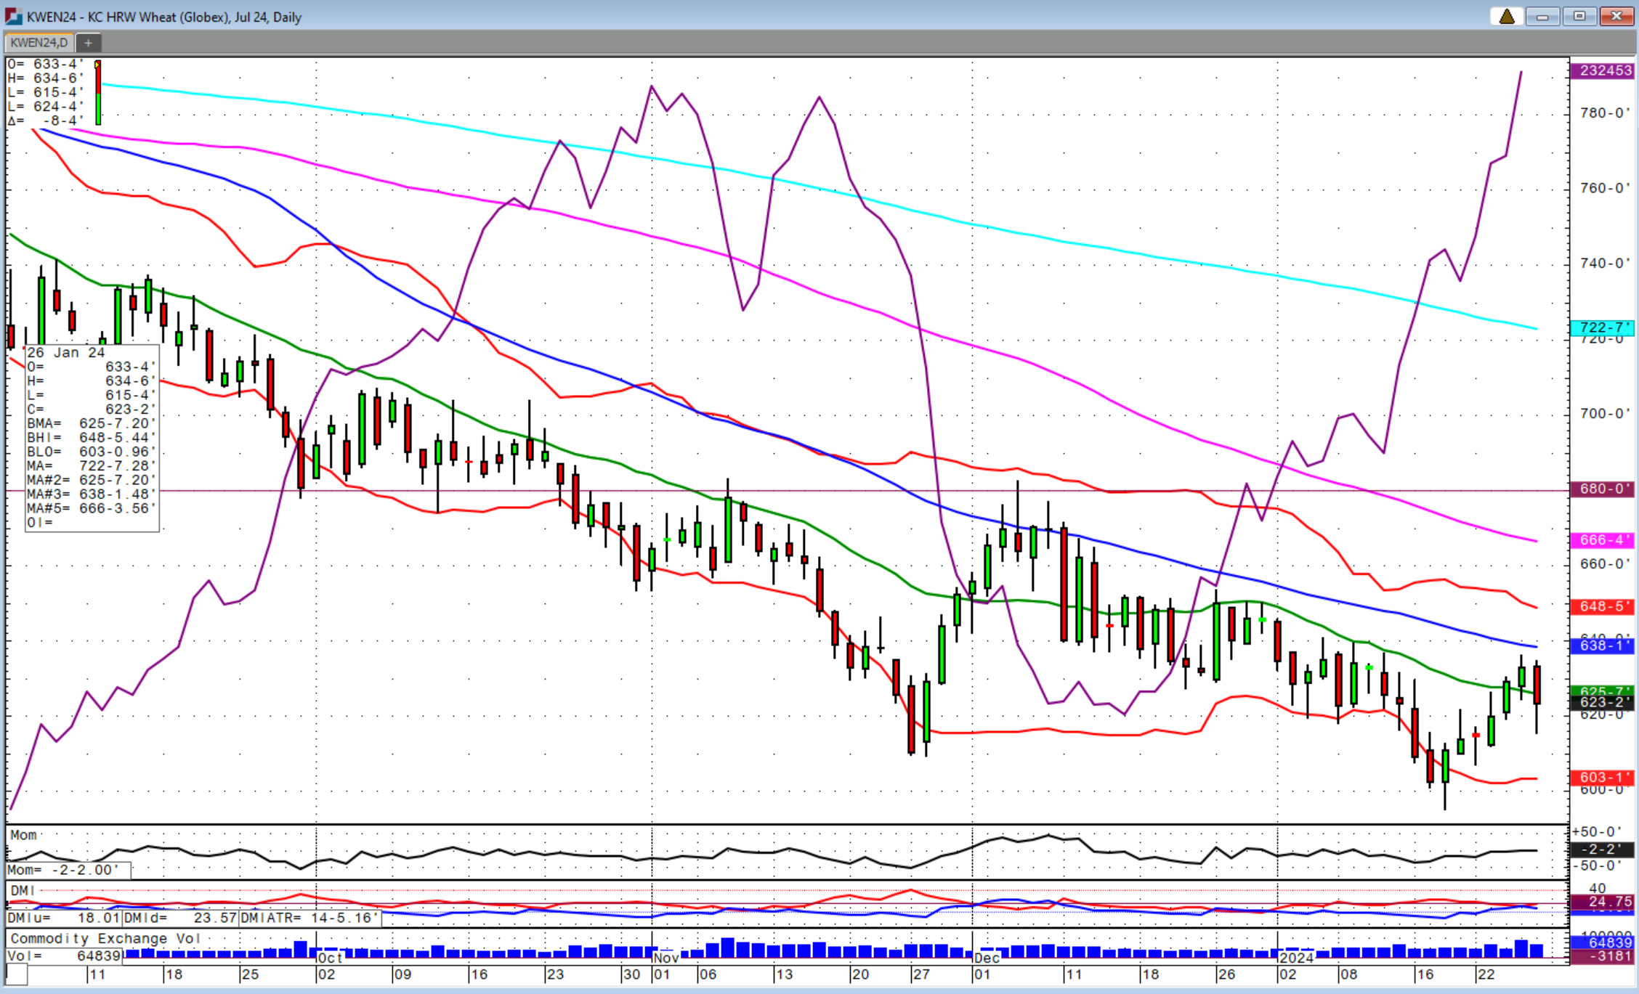Close the KWEN24 chart window

[x=1616, y=16]
